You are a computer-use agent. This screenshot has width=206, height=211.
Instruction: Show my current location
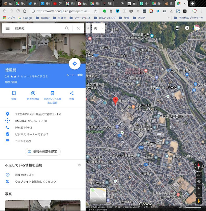199,182
